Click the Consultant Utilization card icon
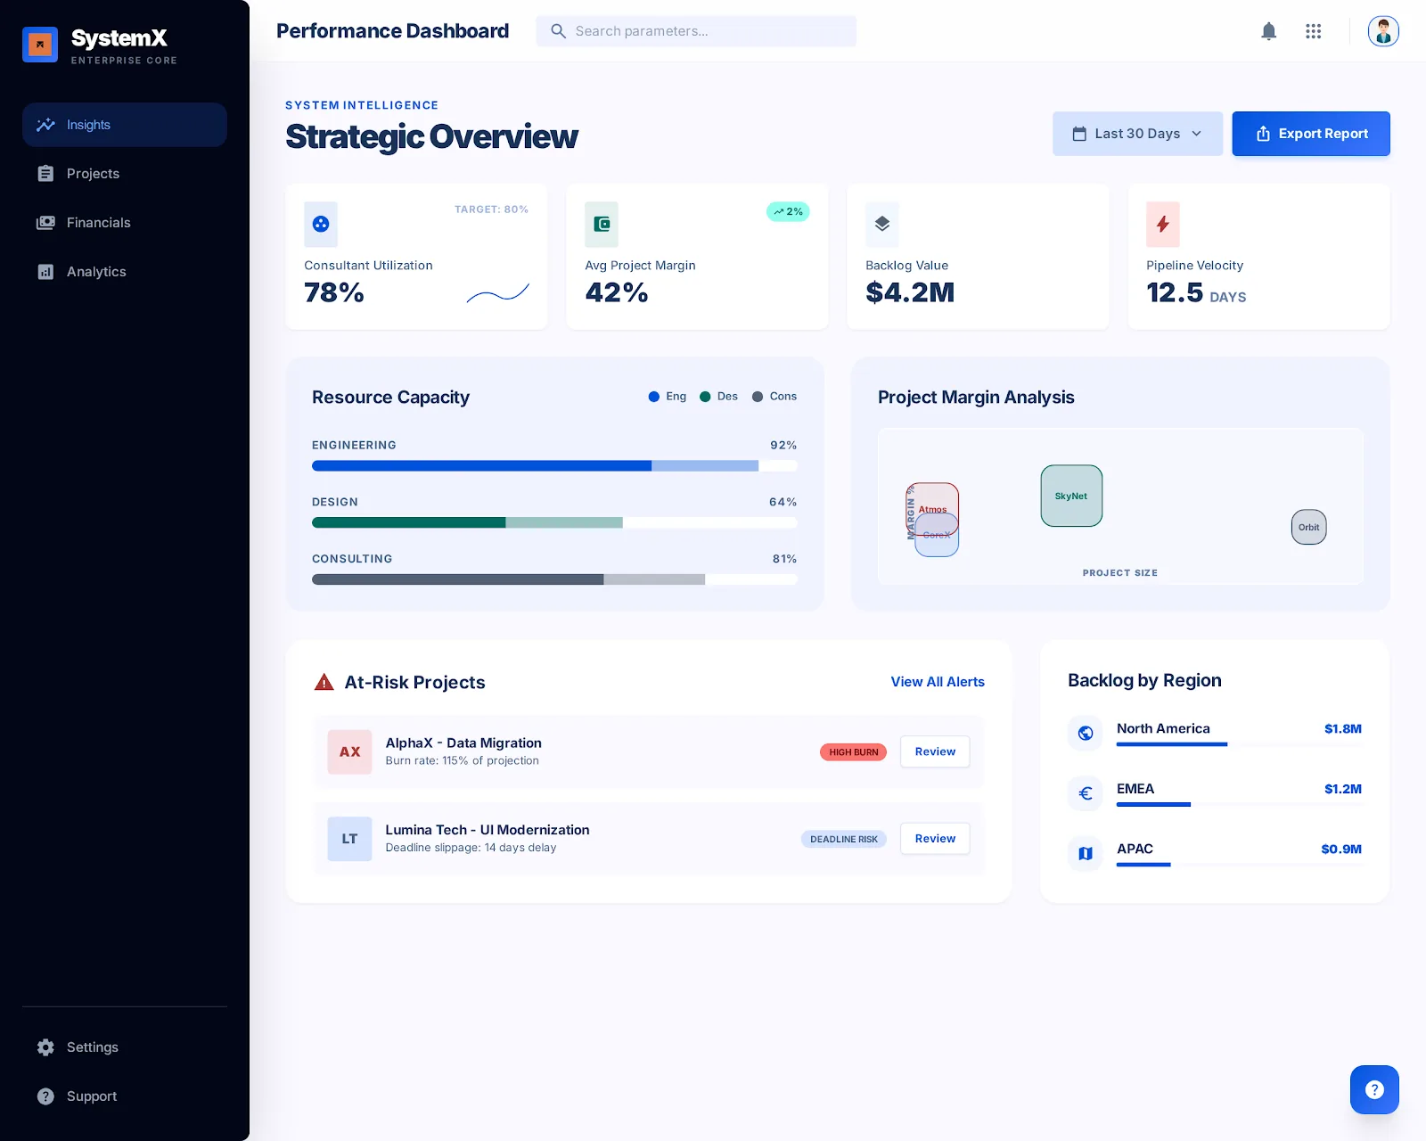 pyautogui.click(x=321, y=225)
